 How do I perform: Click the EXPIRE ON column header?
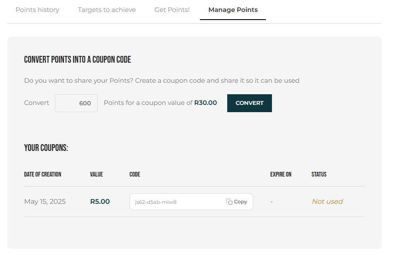tap(280, 174)
